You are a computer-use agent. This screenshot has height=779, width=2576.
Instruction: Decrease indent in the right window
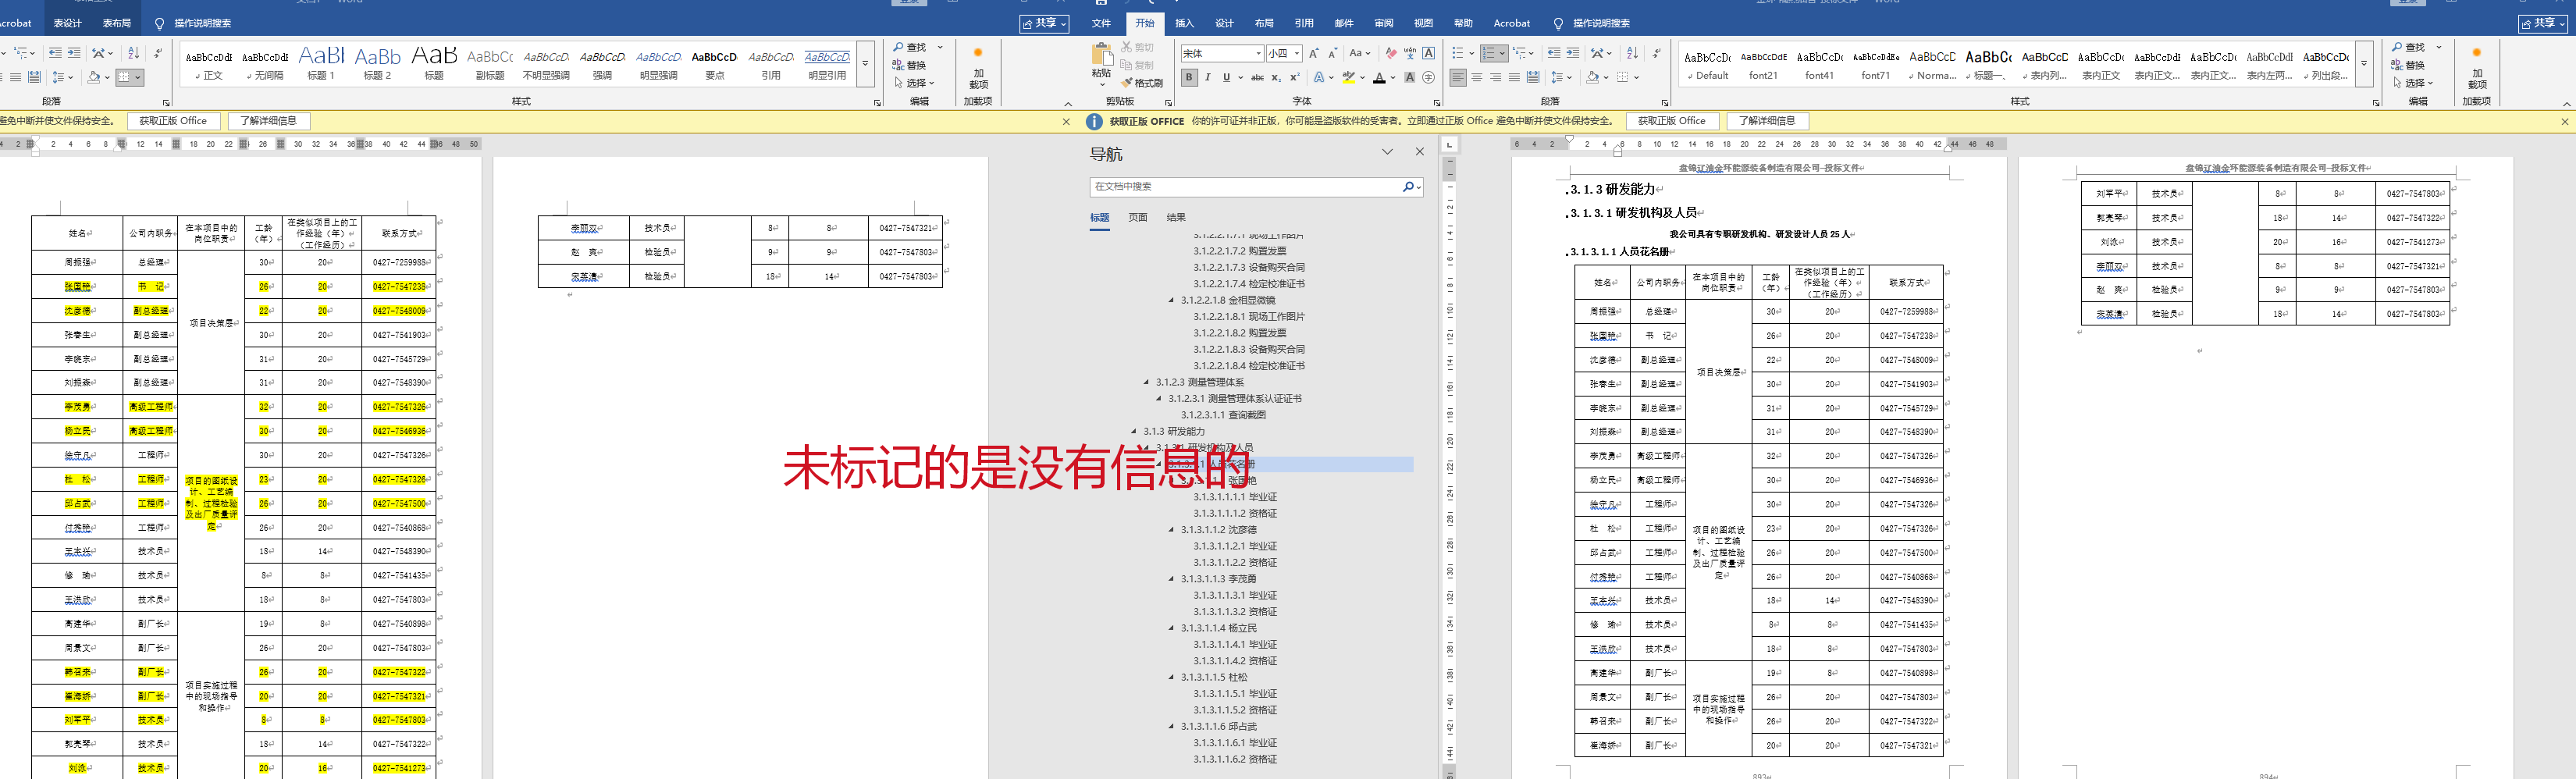pyautogui.click(x=1553, y=53)
